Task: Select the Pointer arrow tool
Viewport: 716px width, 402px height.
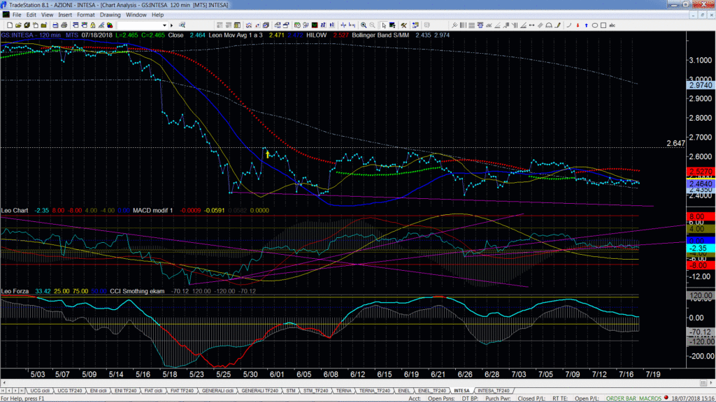Action: pos(384,26)
